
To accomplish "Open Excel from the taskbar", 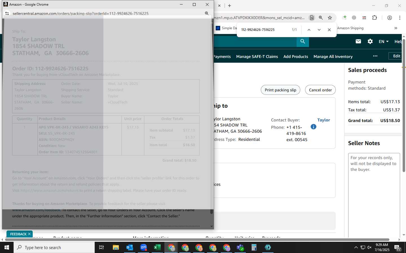I will coord(157,247).
